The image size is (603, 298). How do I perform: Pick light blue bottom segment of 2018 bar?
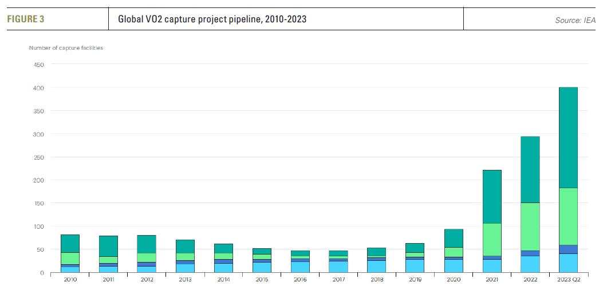pos(376,267)
